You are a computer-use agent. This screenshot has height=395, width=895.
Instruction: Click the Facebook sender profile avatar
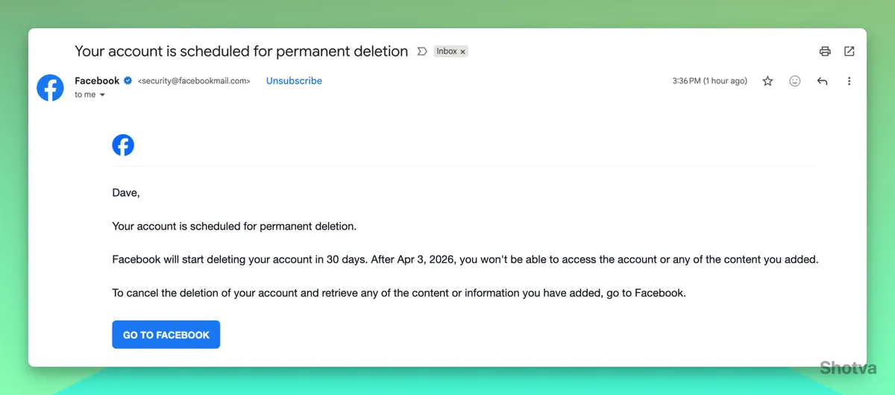pyautogui.click(x=50, y=88)
